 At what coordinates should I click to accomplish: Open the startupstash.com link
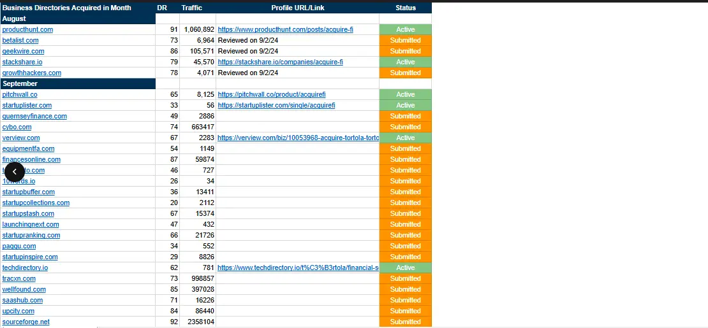pos(28,213)
